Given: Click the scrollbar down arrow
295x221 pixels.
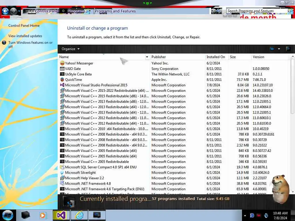Looking at the screenshot, I should tap(293, 192).
